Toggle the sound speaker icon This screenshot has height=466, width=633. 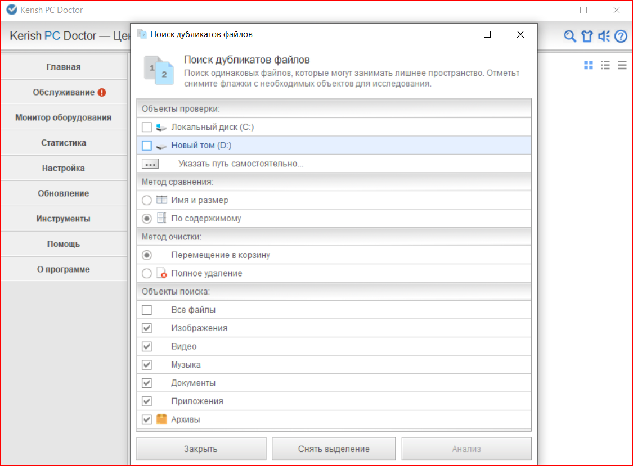(604, 37)
